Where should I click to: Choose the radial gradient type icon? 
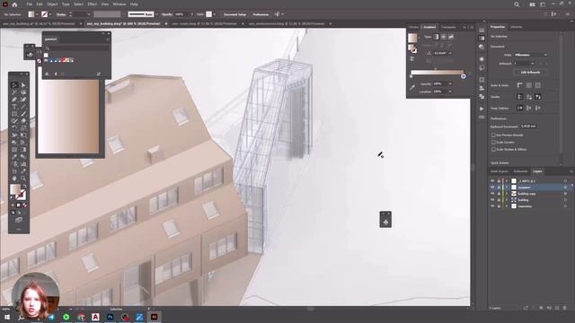pyautogui.click(x=443, y=37)
